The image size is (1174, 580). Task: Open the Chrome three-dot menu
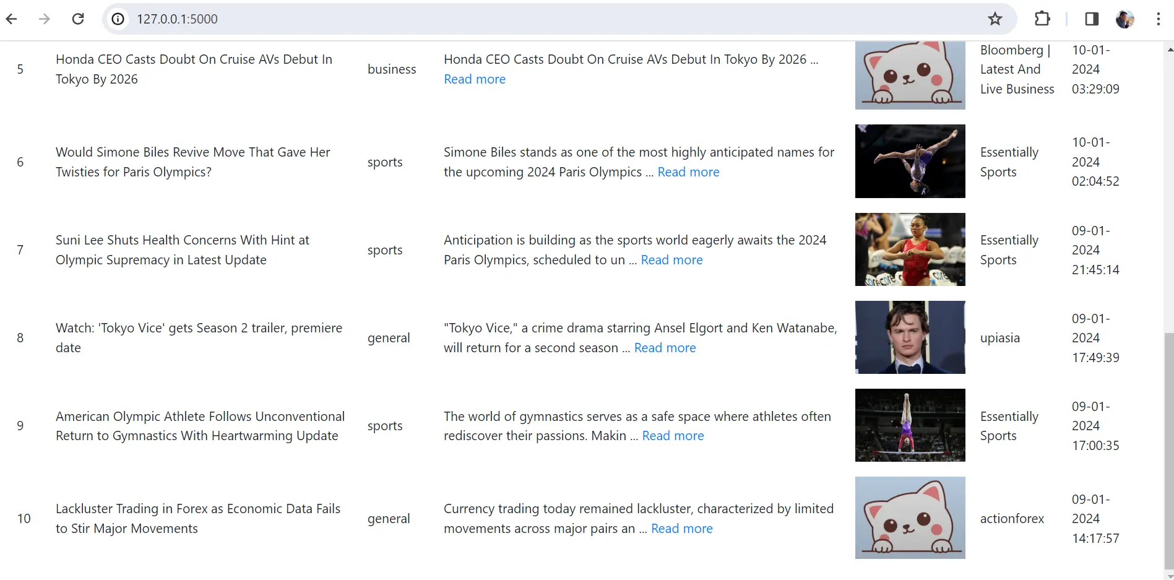(1158, 19)
